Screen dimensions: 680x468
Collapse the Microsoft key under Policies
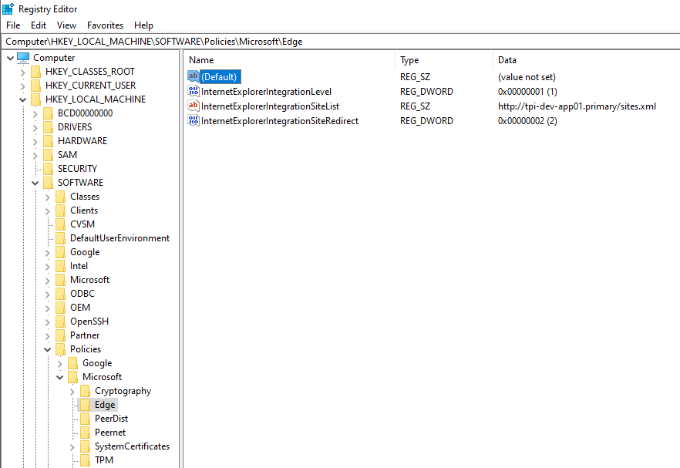(x=60, y=377)
